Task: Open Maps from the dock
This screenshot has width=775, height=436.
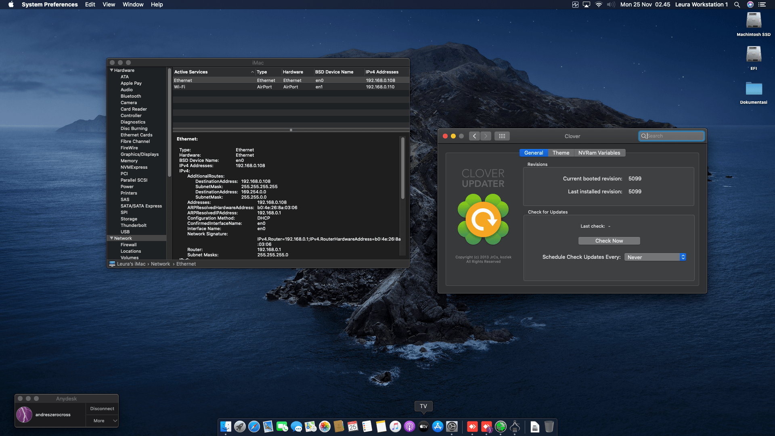Action: 310,427
